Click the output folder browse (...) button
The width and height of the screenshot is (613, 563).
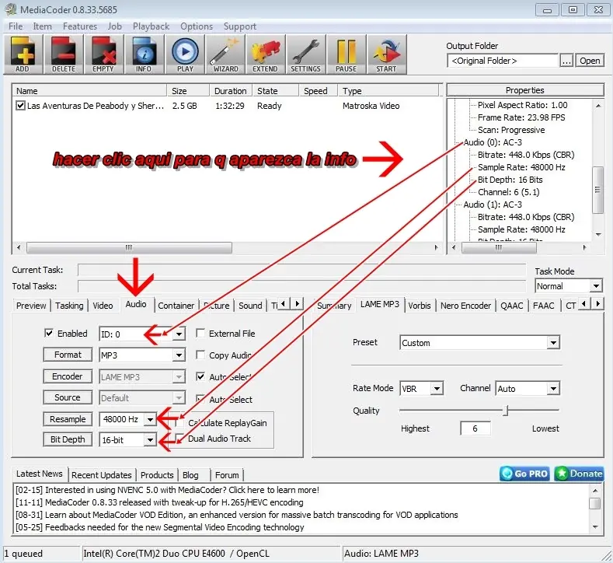point(566,61)
